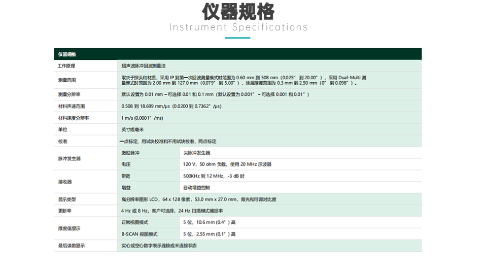
Task: Click the 工作原理 row label
Action: (66, 66)
